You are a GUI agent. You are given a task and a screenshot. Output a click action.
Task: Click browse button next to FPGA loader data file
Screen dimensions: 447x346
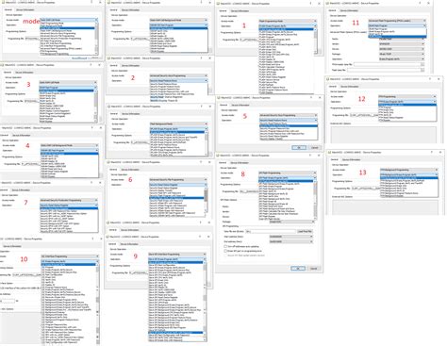tap(422, 64)
